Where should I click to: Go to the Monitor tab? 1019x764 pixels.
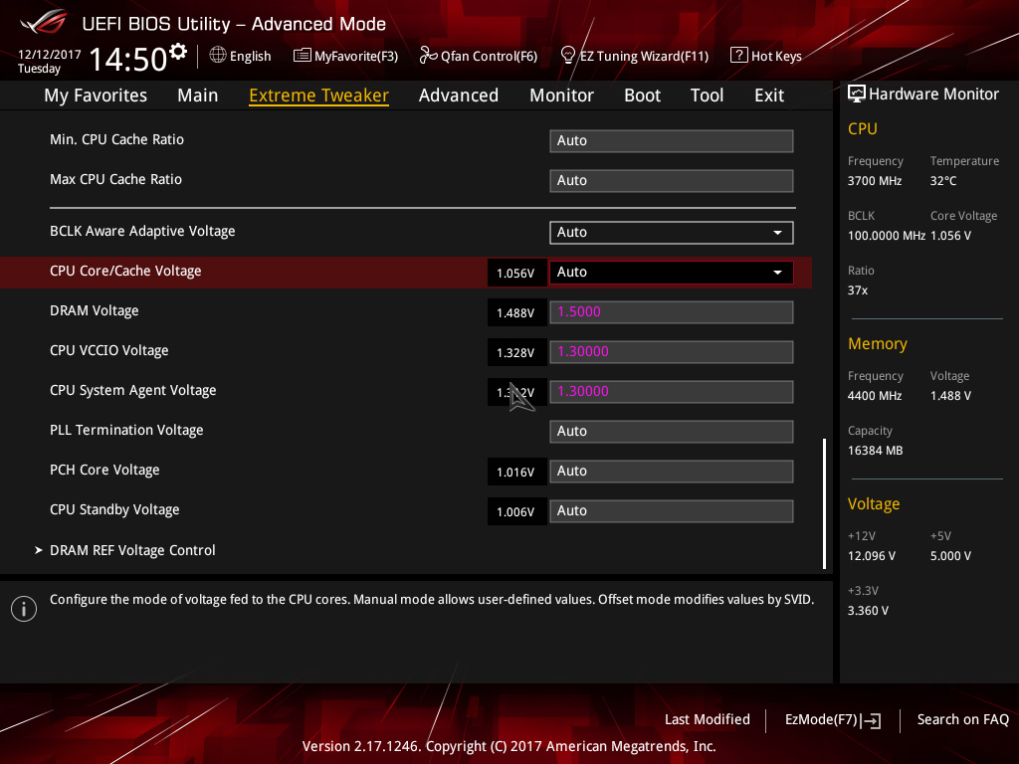point(561,95)
